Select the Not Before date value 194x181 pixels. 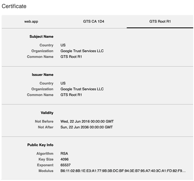pos(87,121)
